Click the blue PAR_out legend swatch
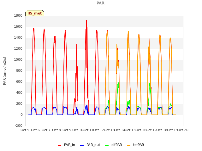 coord(82,145)
